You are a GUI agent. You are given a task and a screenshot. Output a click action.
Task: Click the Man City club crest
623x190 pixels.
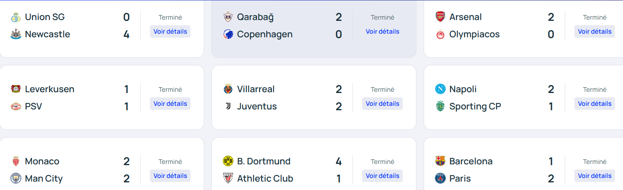(x=16, y=178)
